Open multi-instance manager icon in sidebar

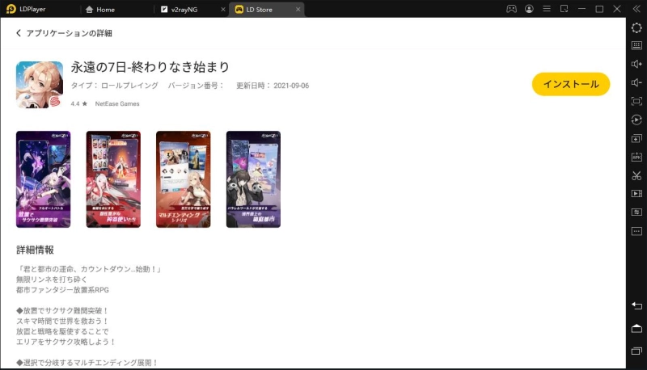point(636,138)
